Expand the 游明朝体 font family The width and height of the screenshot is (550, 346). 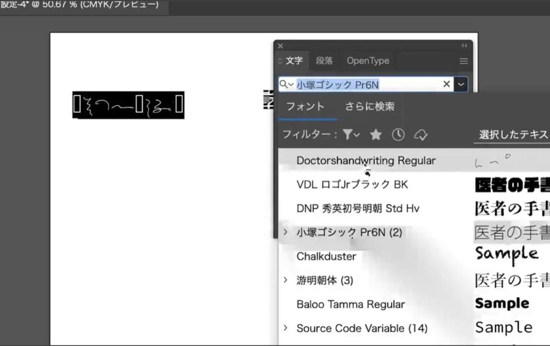click(285, 280)
